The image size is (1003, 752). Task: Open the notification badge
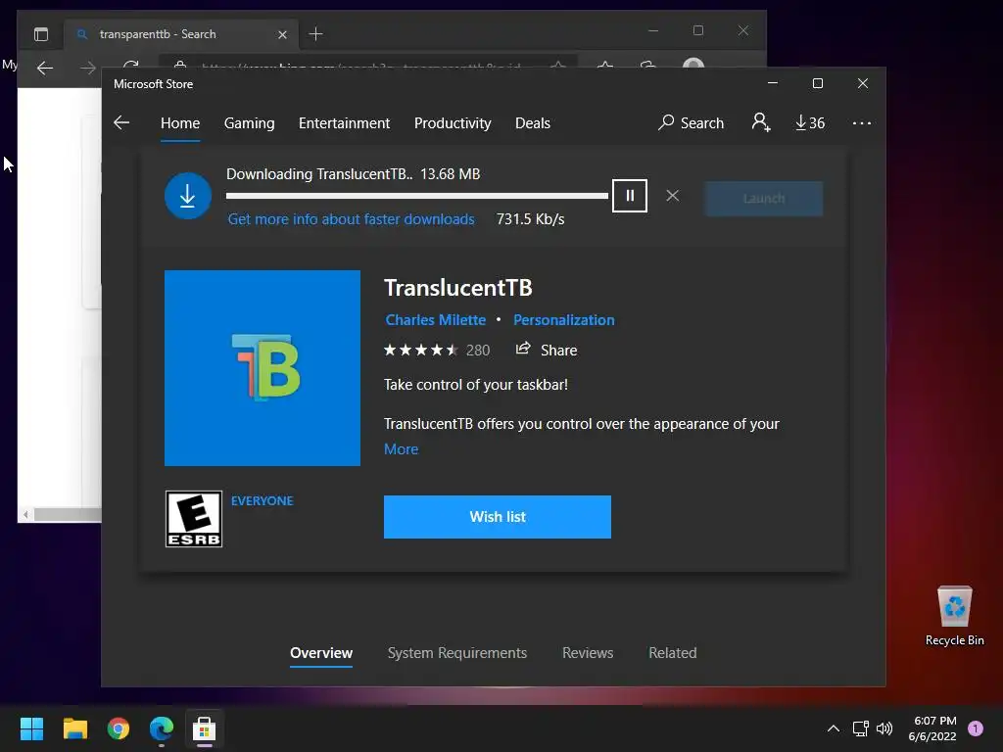click(976, 728)
